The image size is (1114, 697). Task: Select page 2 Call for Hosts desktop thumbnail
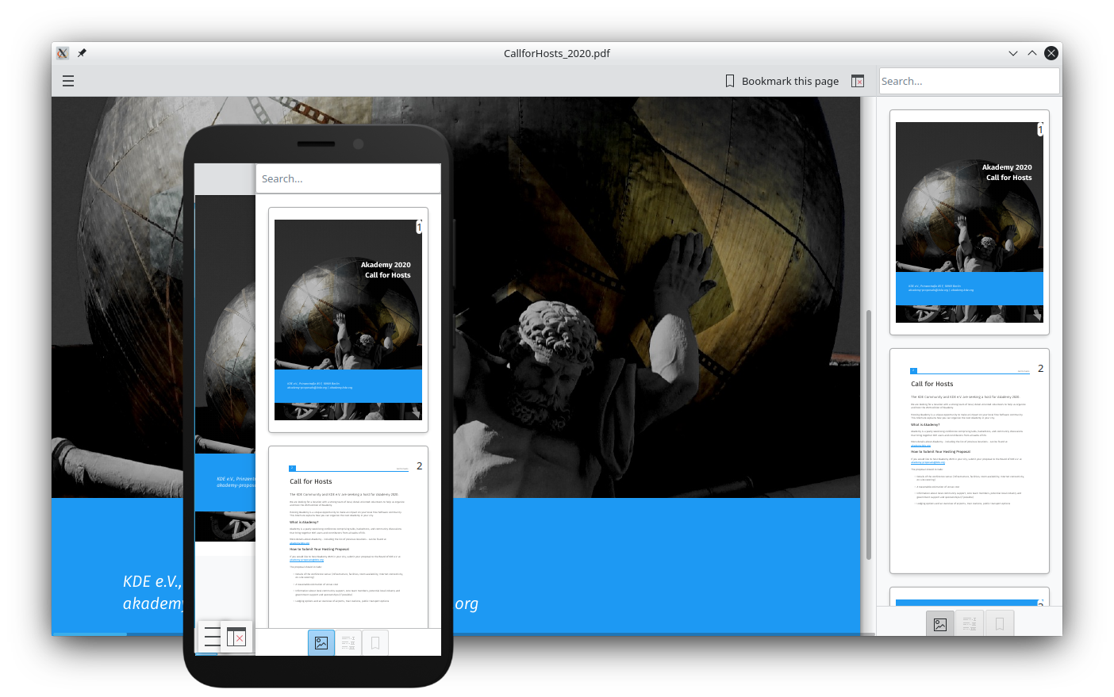tap(969, 461)
